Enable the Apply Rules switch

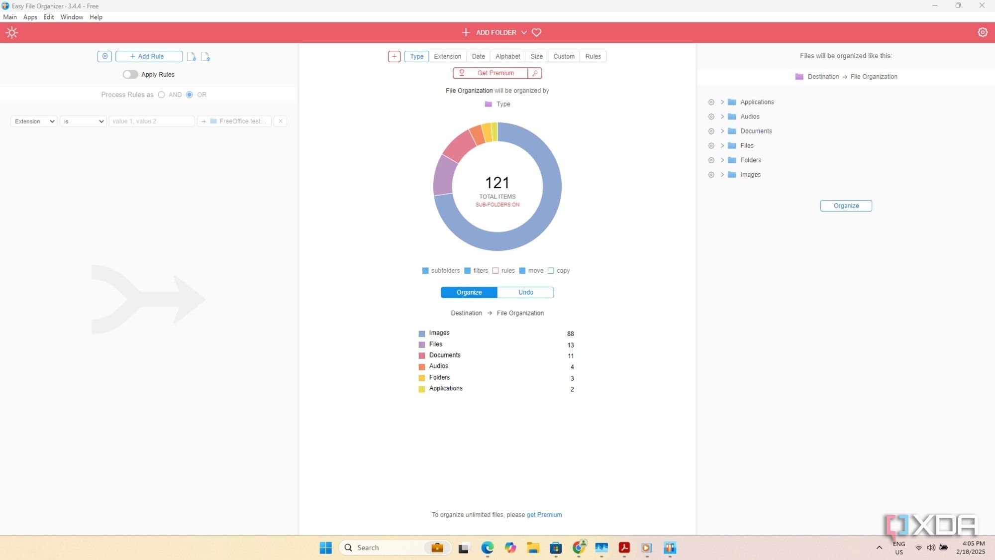[x=130, y=75]
